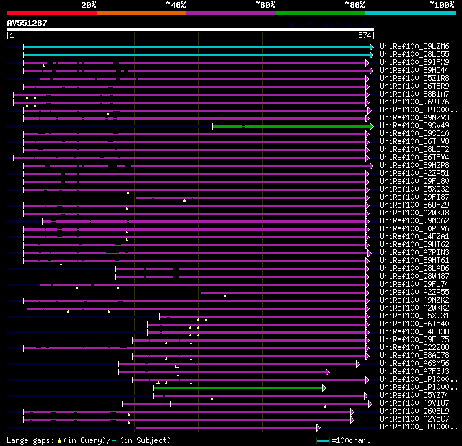Click the cyan 100char scale bar
462x446 pixels.
tap(323, 441)
